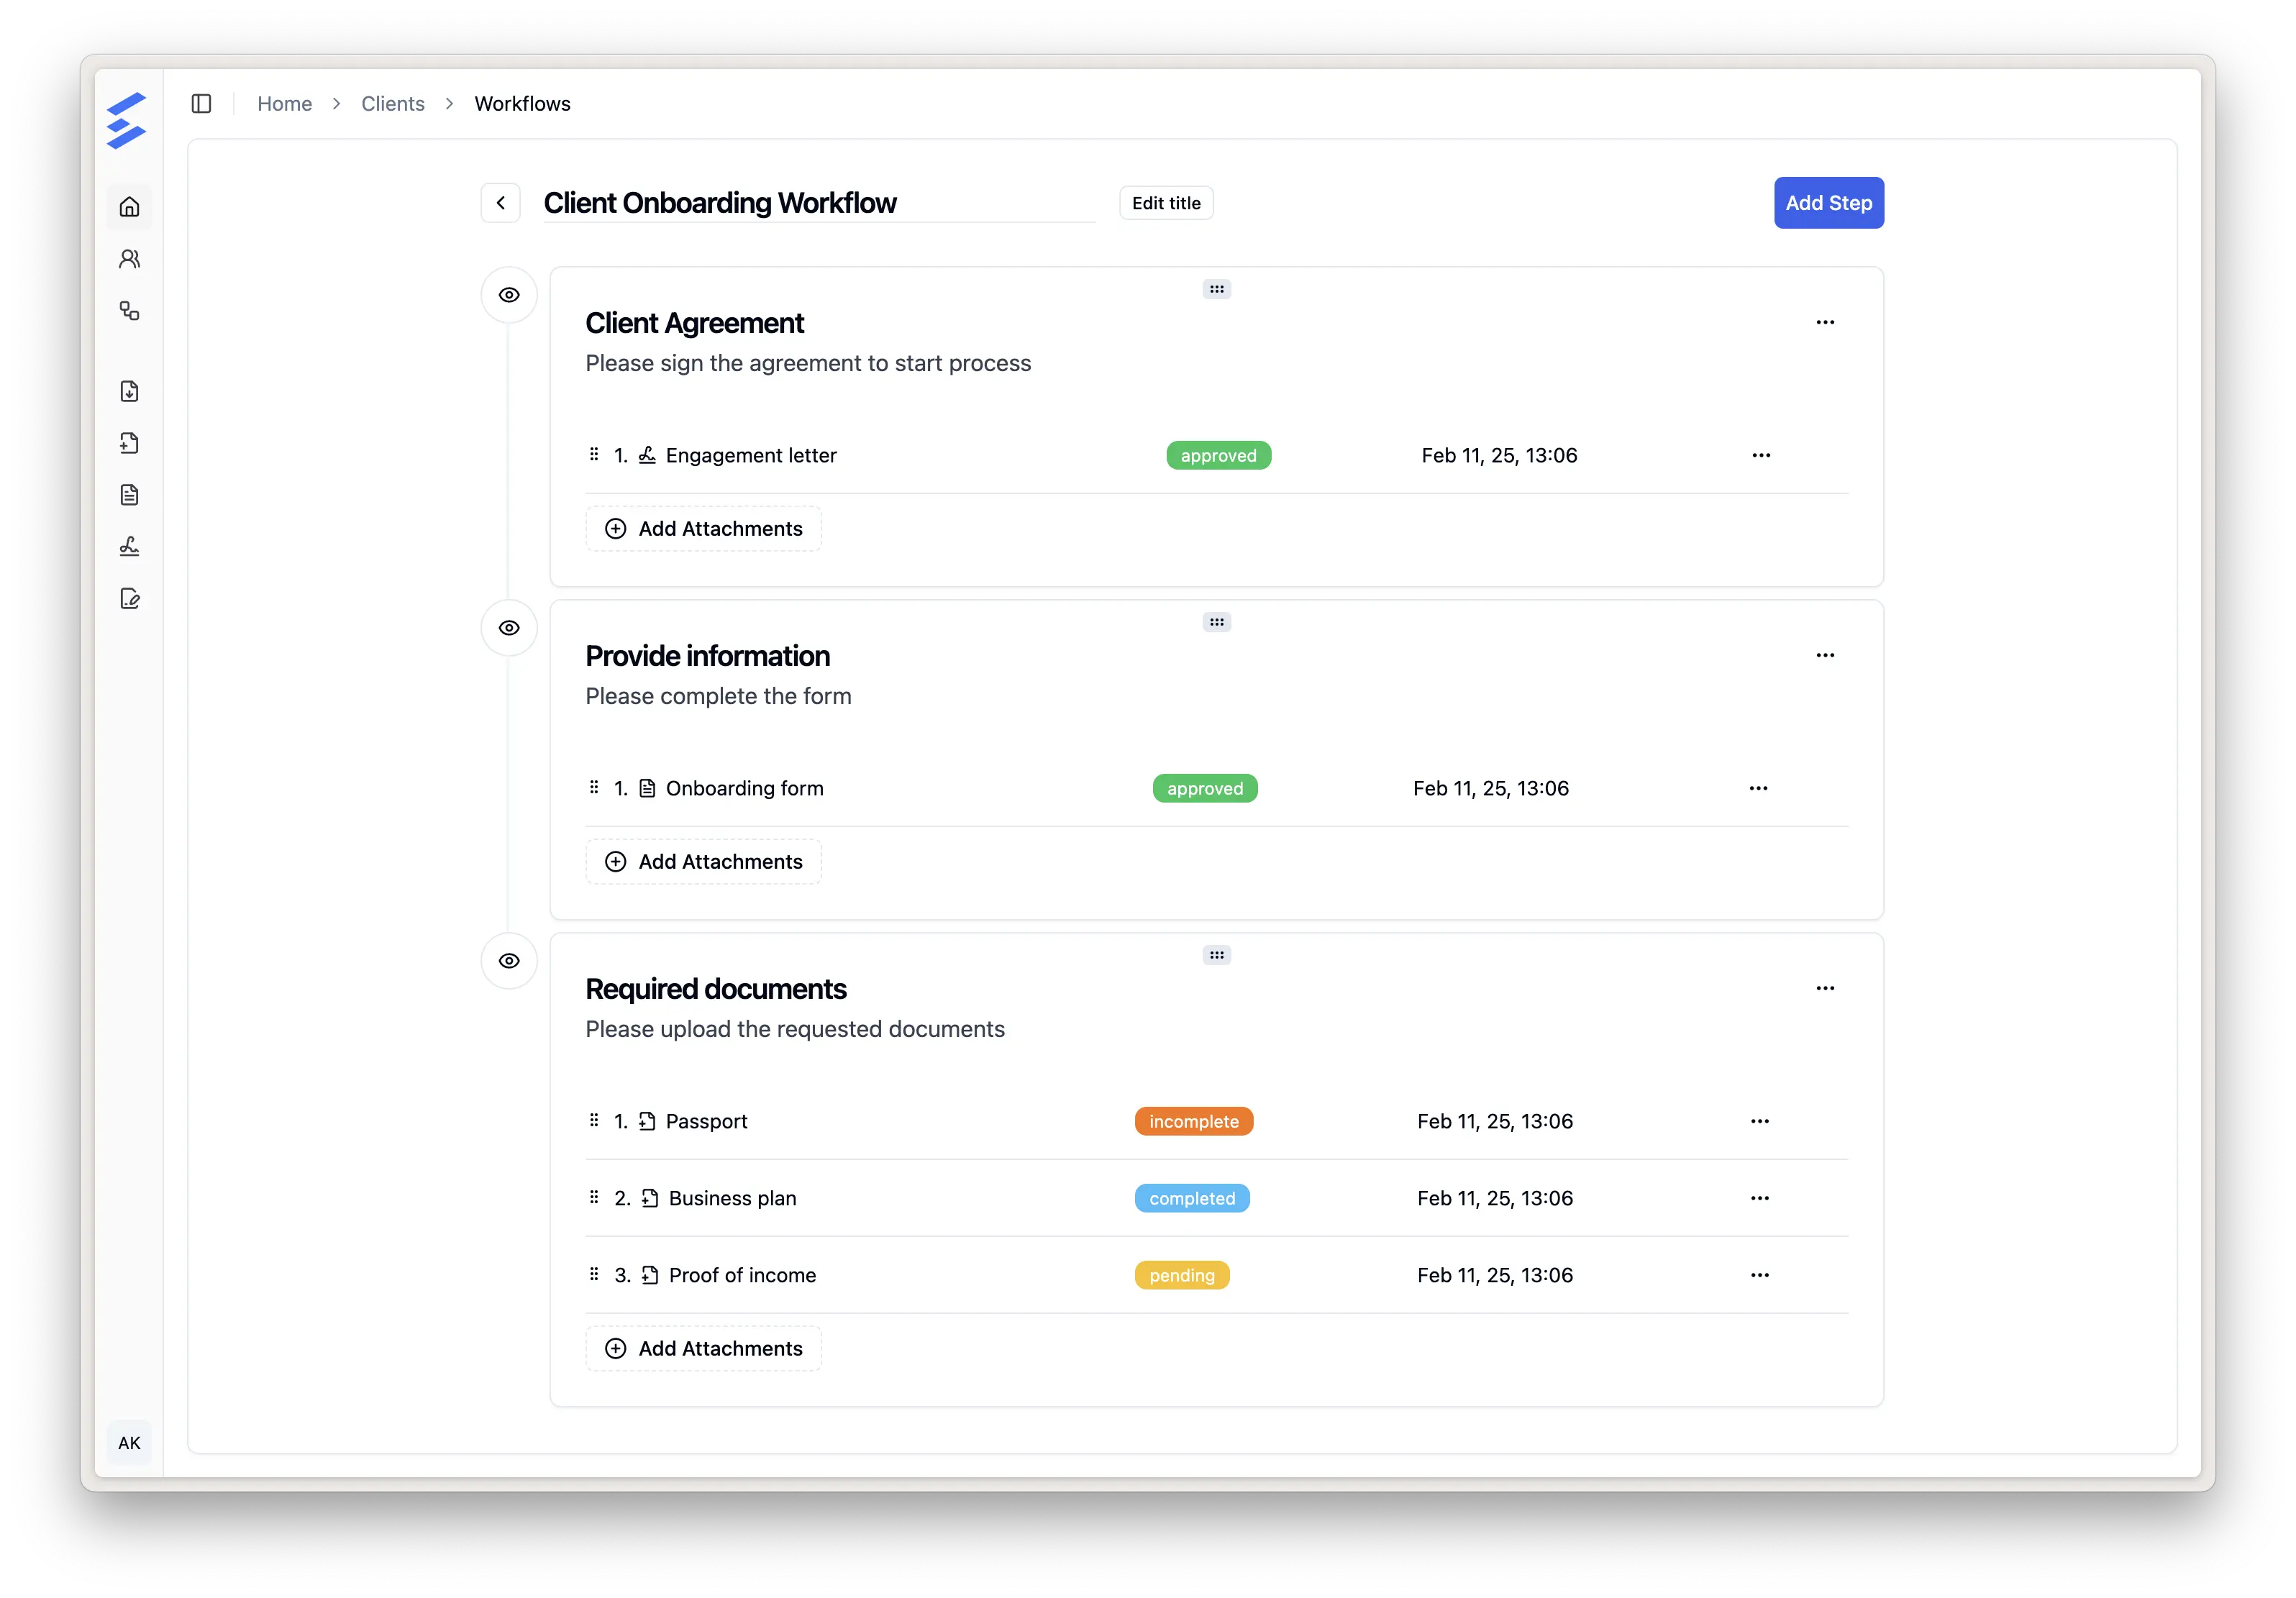This screenshot has height=1598, width=2296.
Task: Click the signatures sidebar icon
Action: pyautogui.click(x=131, y=546)
